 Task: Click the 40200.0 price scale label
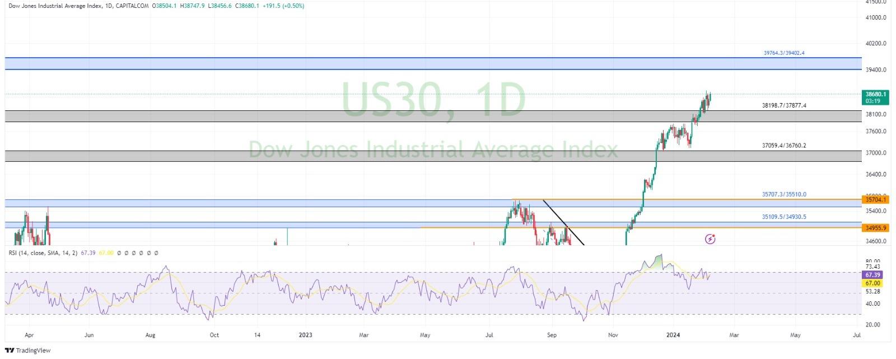(876, 44)
